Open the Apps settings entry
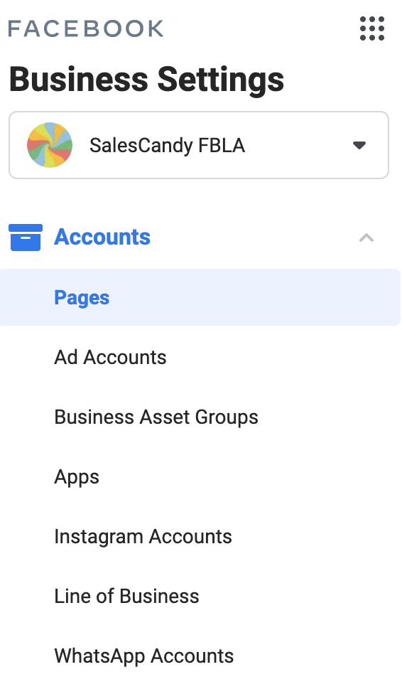402x694 pixels. [x=77, y=478]
